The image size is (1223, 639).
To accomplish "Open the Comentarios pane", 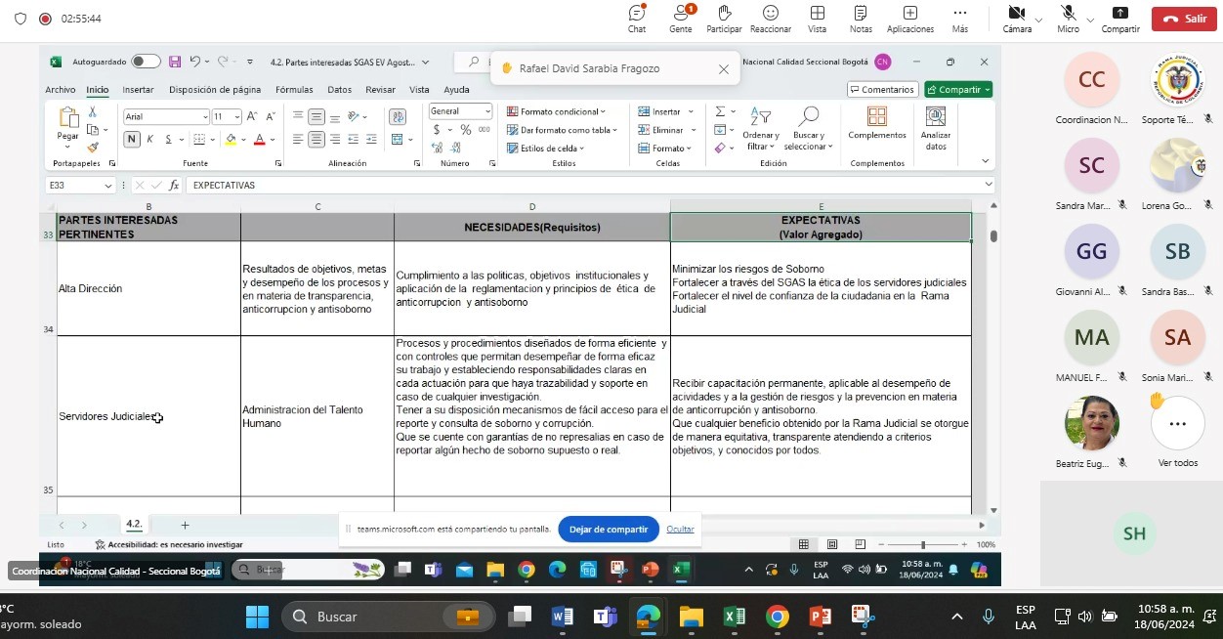I will click(x=882, y=90).
